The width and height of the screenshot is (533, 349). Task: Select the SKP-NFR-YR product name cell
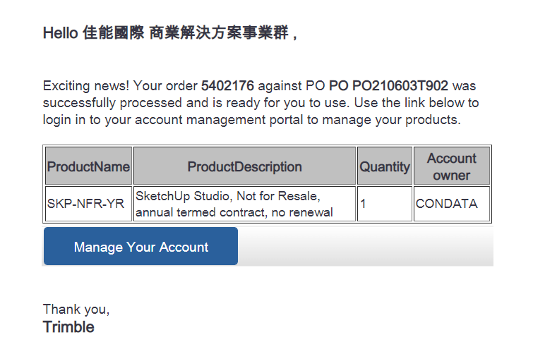[88, 204]
